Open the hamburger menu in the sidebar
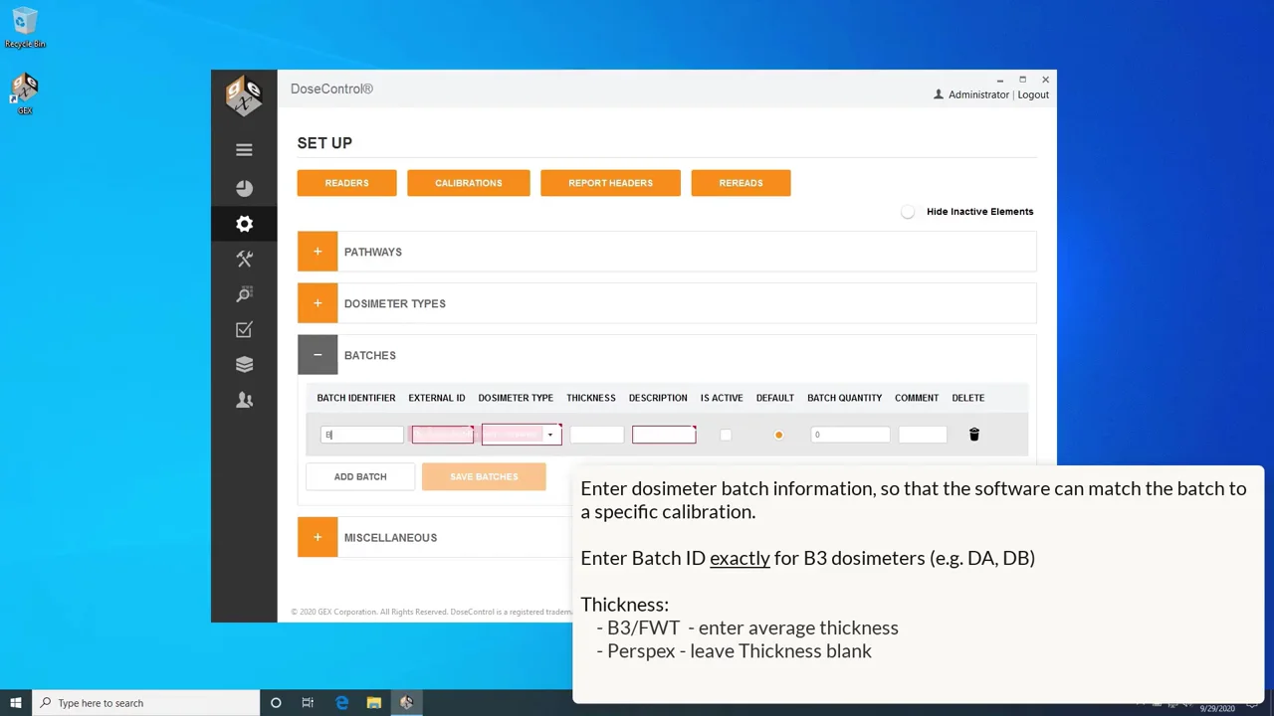Image resolution: width=1274 pixels, height=716 pixels. [244, 150]
